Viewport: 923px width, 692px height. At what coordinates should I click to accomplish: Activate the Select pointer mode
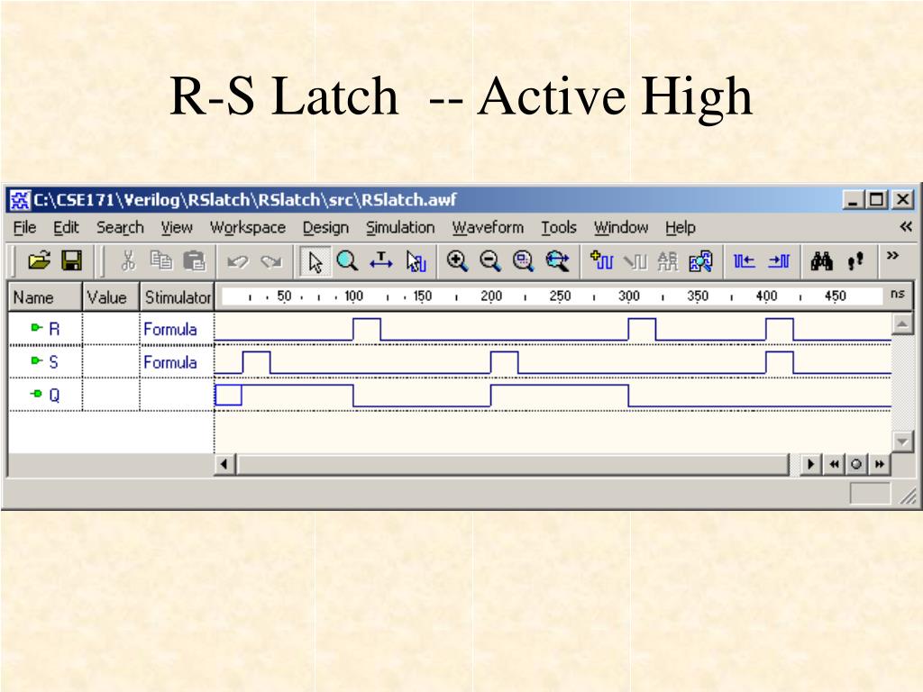click(x=315, y=261)
